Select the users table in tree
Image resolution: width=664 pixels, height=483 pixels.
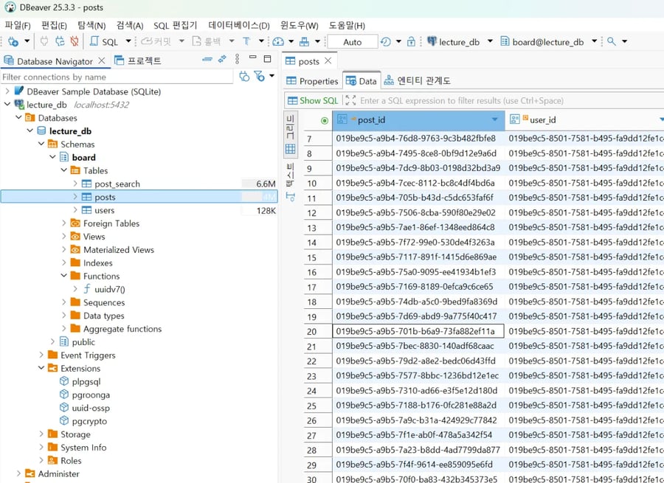point(104,210)
